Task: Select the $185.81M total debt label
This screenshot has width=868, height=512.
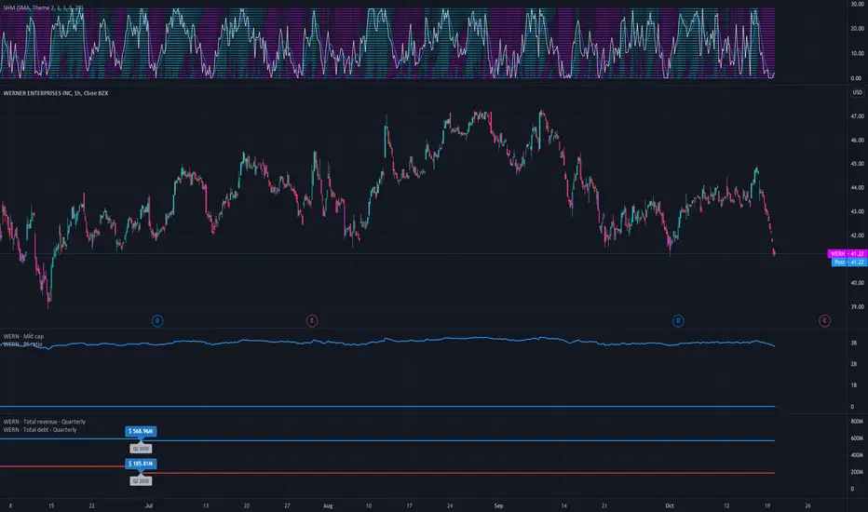Action: 141,464
